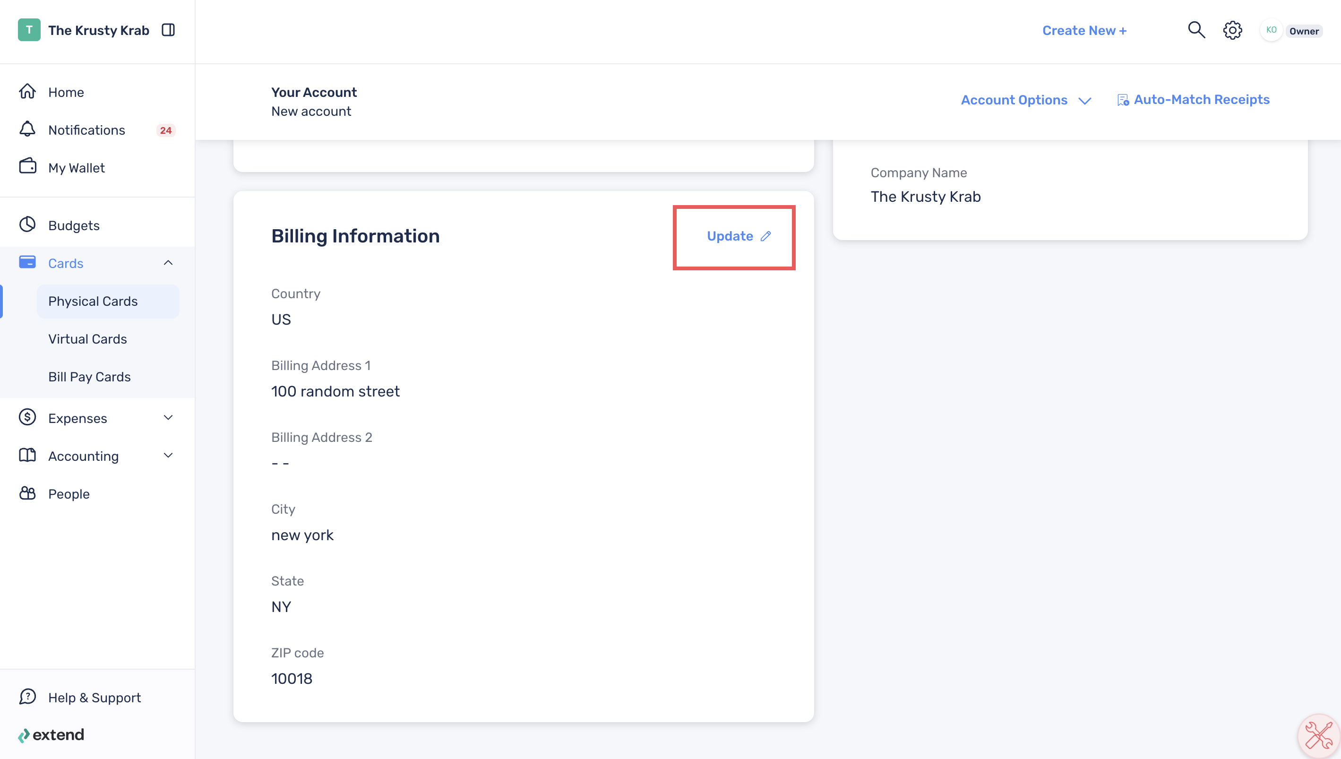Click the country value US
The width and height of the screenshot is (1341, 759).
coord(281,319)
